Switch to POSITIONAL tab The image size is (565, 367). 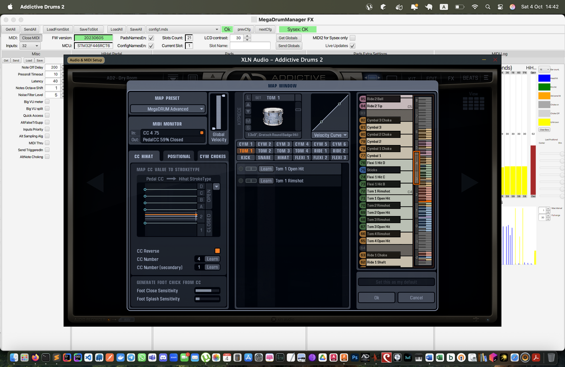coord(179,156)
